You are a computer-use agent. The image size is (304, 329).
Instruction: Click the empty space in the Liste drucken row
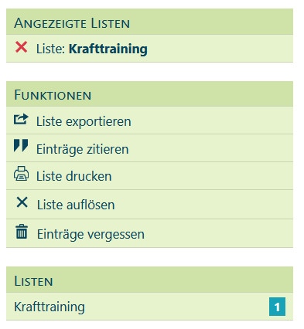(x=203, y=176)
